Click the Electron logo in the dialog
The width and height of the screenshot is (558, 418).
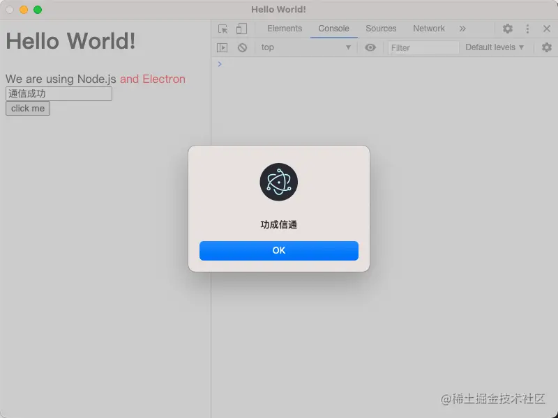278,182
